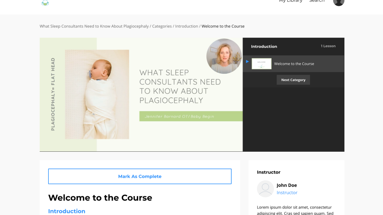Click the swaddled baby photo
383x215 pixels.
(97, 94)
